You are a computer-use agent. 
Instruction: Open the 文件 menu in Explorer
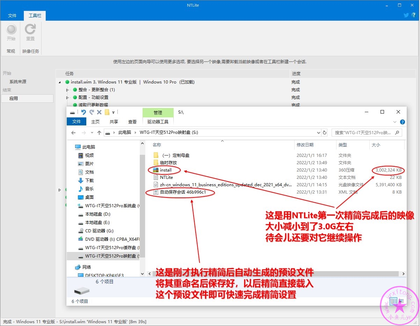[77, 122]
